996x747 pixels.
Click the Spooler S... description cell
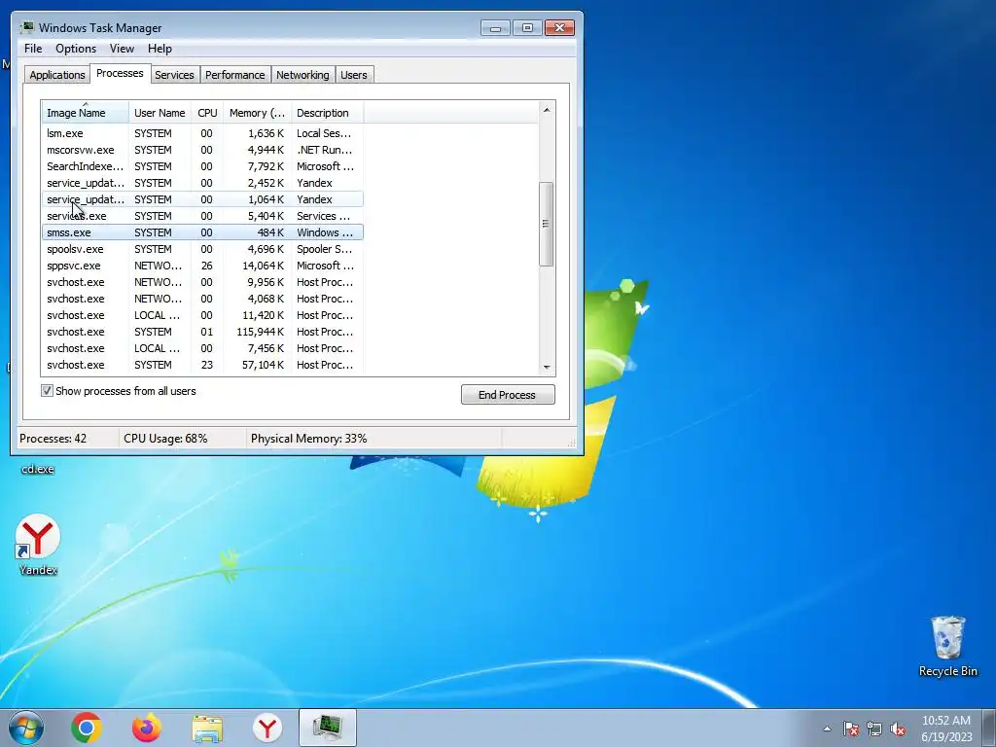coord(324,249)
